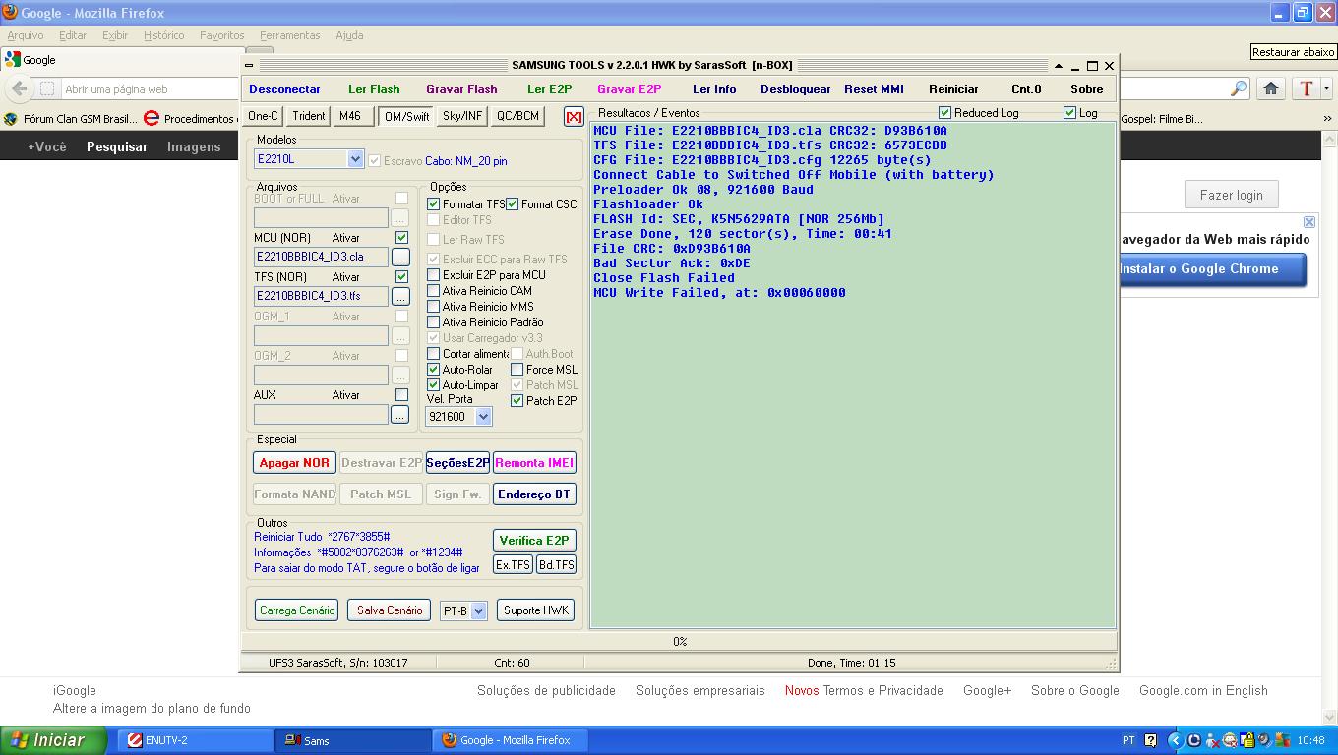Select the Trident tab
This screenshot has width=1338, height=755.
pyautogui.click(x=308, y=116)
